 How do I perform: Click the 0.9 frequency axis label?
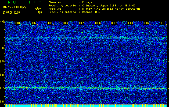2,62
